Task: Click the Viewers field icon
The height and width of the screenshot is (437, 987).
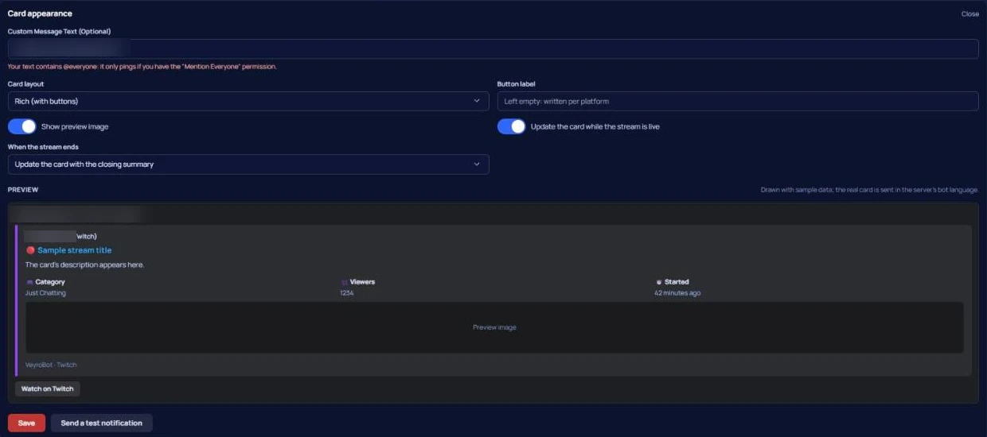Action: tap(344, 282)
